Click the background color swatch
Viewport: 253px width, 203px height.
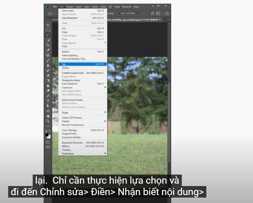(x=49, y=137)
